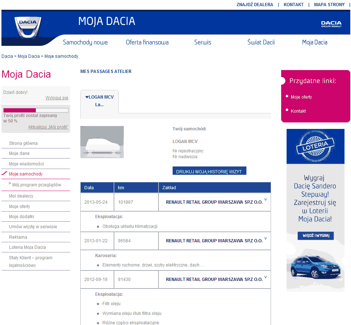Image resolution: width=351 pixels, height=325 pixels.
Task: Open Moi dealerzy in the sidebar
Action: [x=21, y=196]
